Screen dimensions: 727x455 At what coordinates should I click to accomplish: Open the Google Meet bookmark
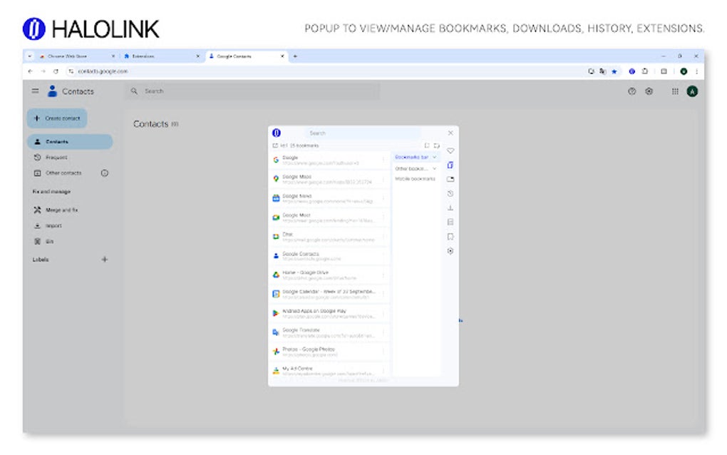329,218
